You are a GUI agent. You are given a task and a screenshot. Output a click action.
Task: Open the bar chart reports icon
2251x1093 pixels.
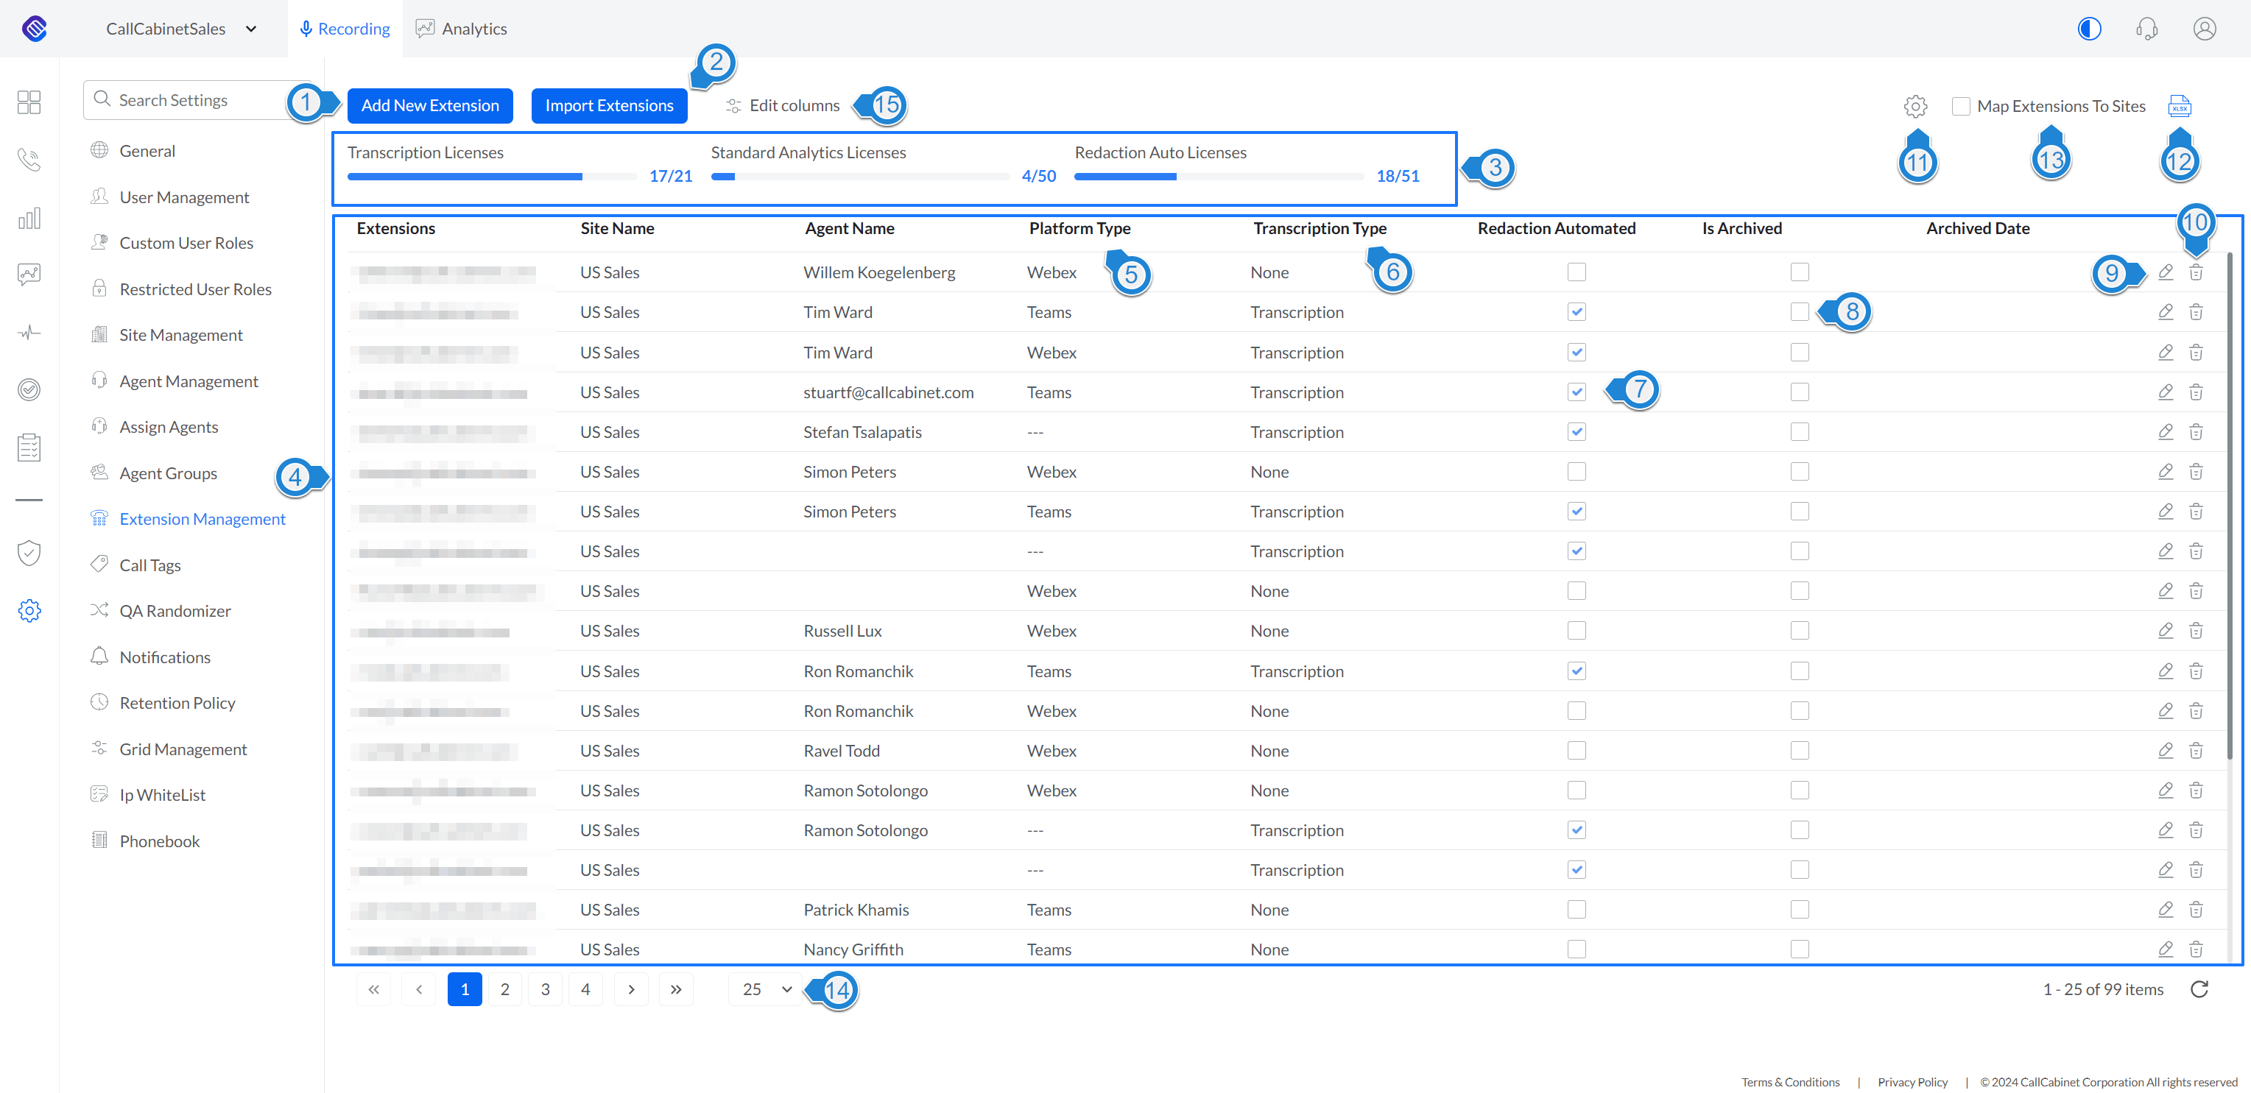[29, 219]
